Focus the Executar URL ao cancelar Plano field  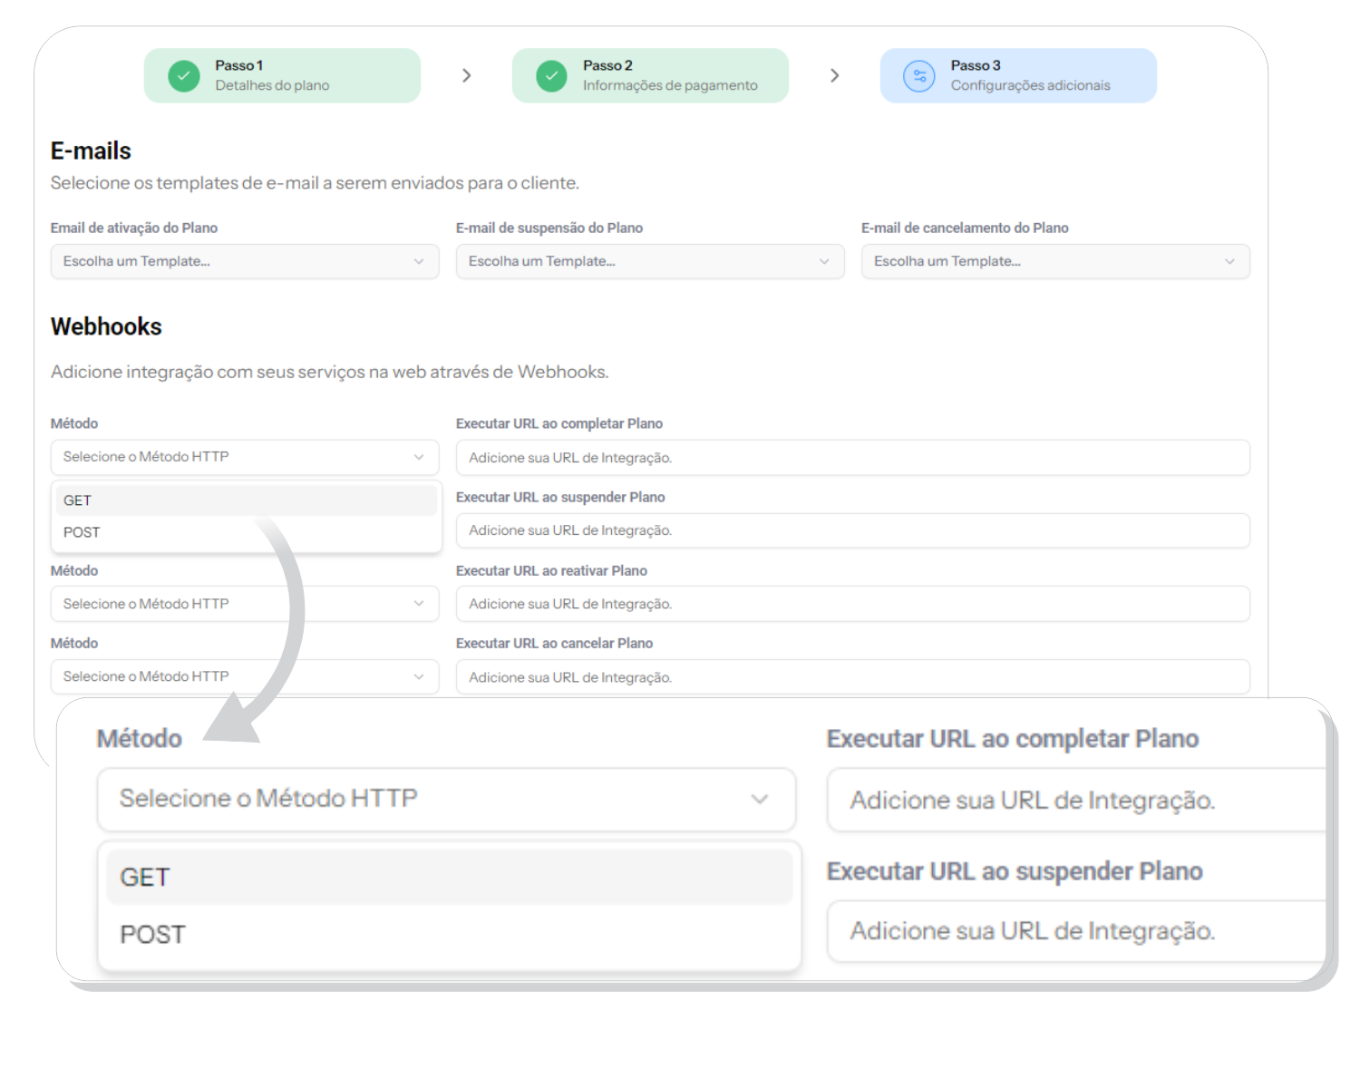(852, 677)
